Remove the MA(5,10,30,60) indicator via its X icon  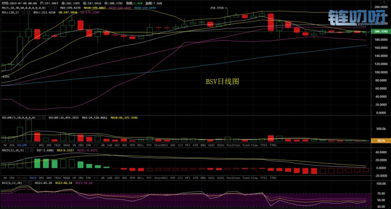pos(55,8)
